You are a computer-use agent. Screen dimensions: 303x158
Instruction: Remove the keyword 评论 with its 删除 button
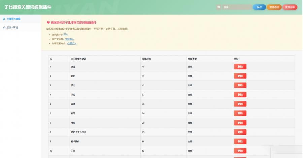coord(240,95)
